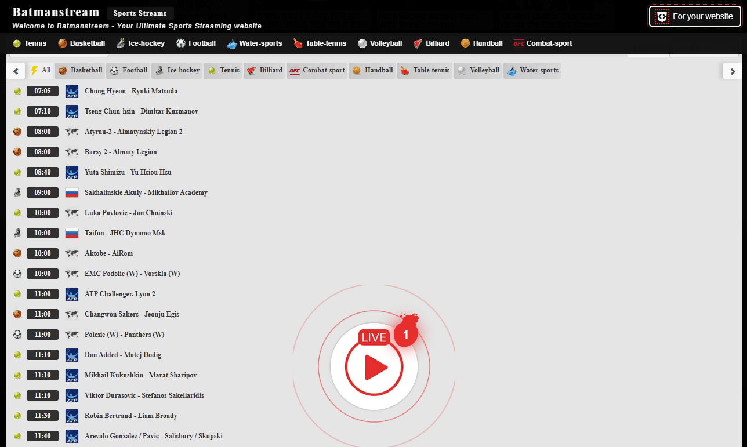Viewport: 747px width, 447px height.
Task: Click the 08:40 time badge
Action: click(42, 172)
